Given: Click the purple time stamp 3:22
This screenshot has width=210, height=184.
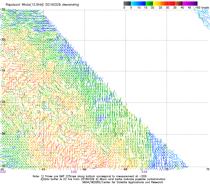Looking at the screenshot, I should point(3,172).
